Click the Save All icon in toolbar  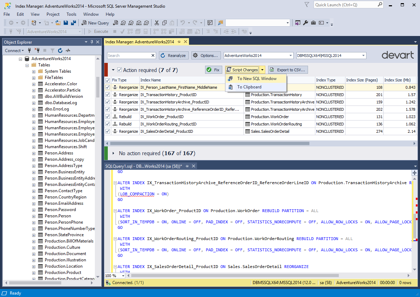(73, 23)
